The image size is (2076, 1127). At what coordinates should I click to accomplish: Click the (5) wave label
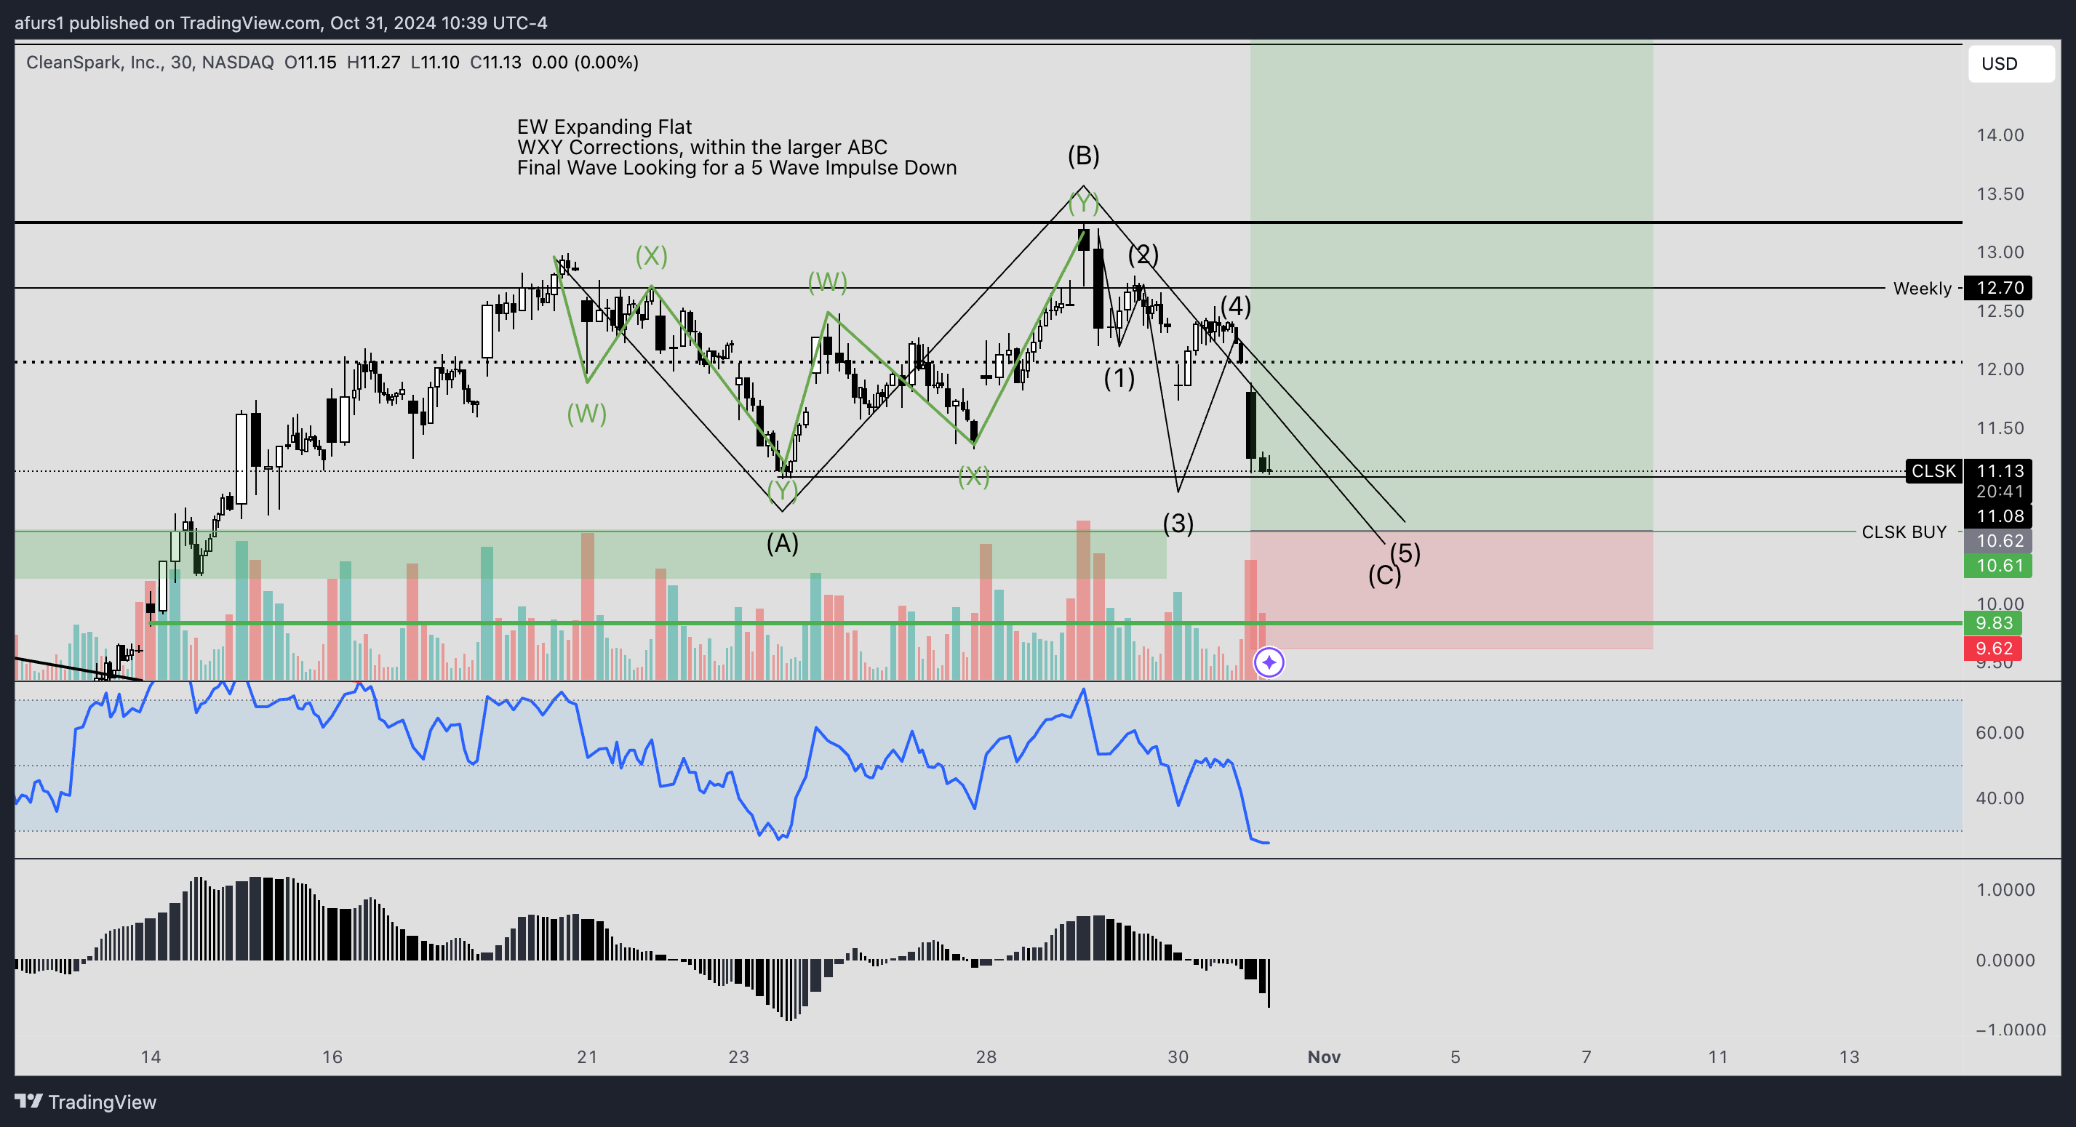click(1405, 553)
